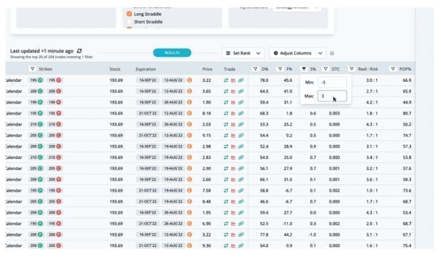Click the Max filter input field

330,96
